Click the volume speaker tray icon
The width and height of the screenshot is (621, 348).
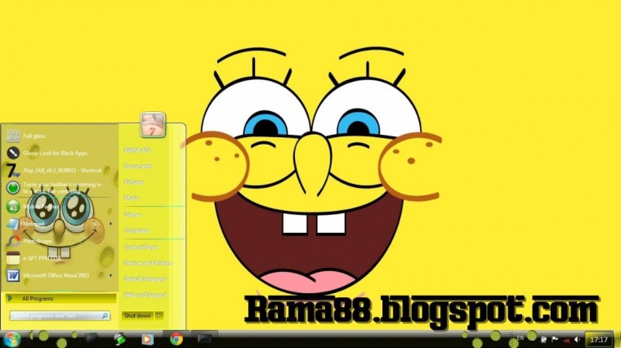click(577, 340)
